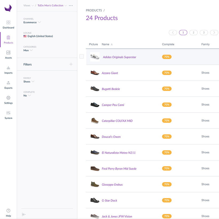Open the System section

(x=8, y=115)
